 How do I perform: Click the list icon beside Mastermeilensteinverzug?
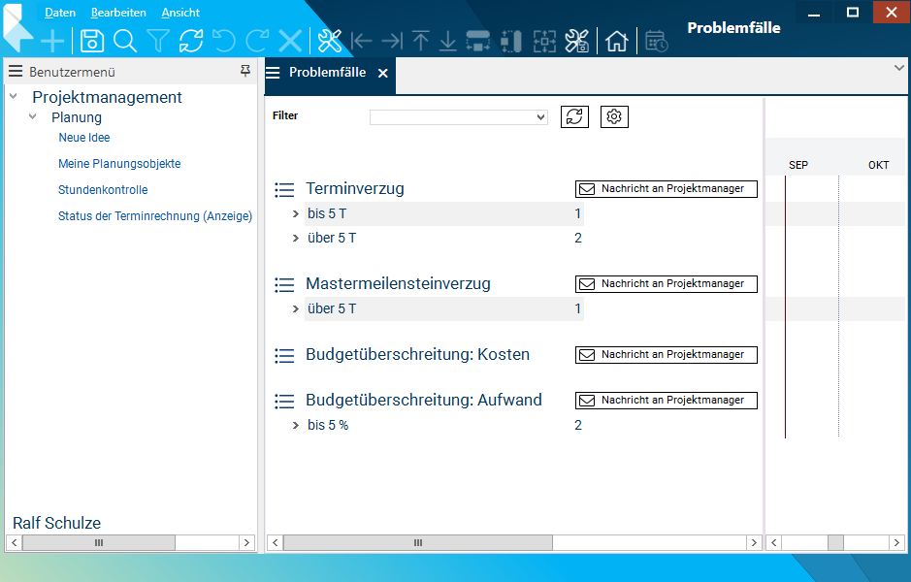(284, 284)
